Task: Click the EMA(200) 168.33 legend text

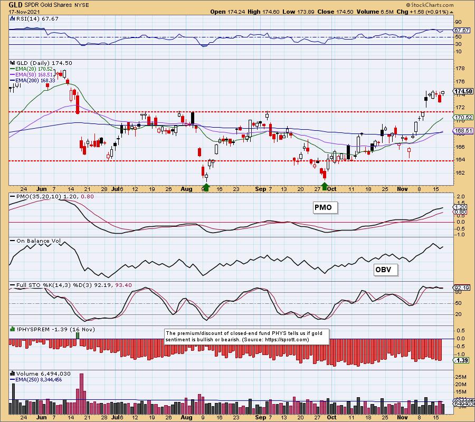Action: coord(35,81)
